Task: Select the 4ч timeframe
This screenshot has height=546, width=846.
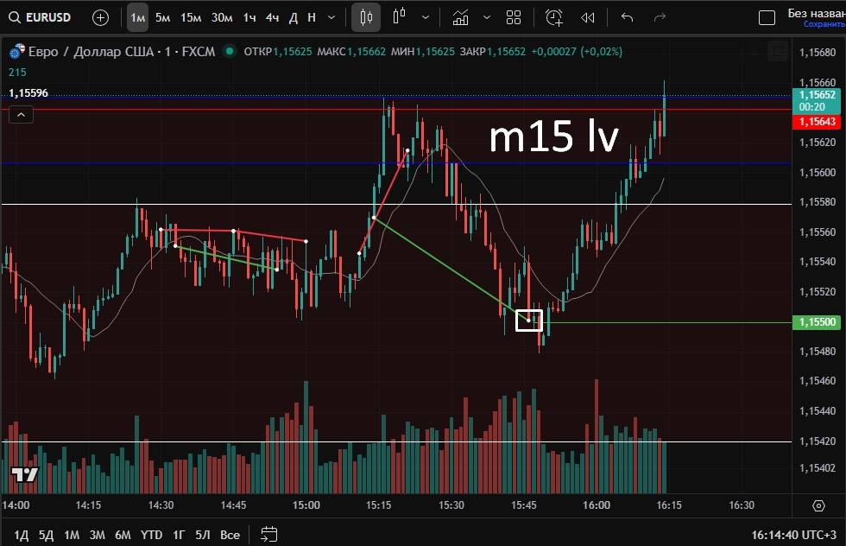Action: (x=272, y=17)
